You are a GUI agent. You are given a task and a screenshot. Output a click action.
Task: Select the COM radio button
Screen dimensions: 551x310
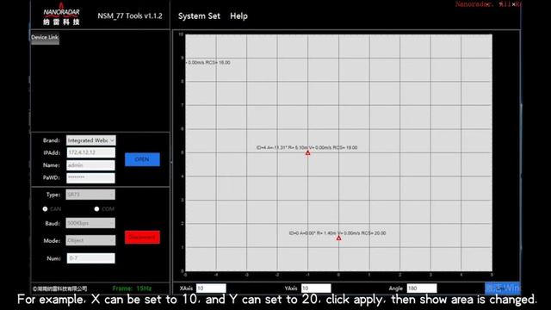(96, 208)
